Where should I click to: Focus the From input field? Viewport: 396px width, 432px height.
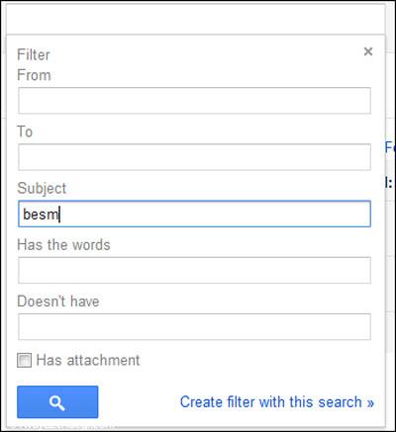(194, 101)
